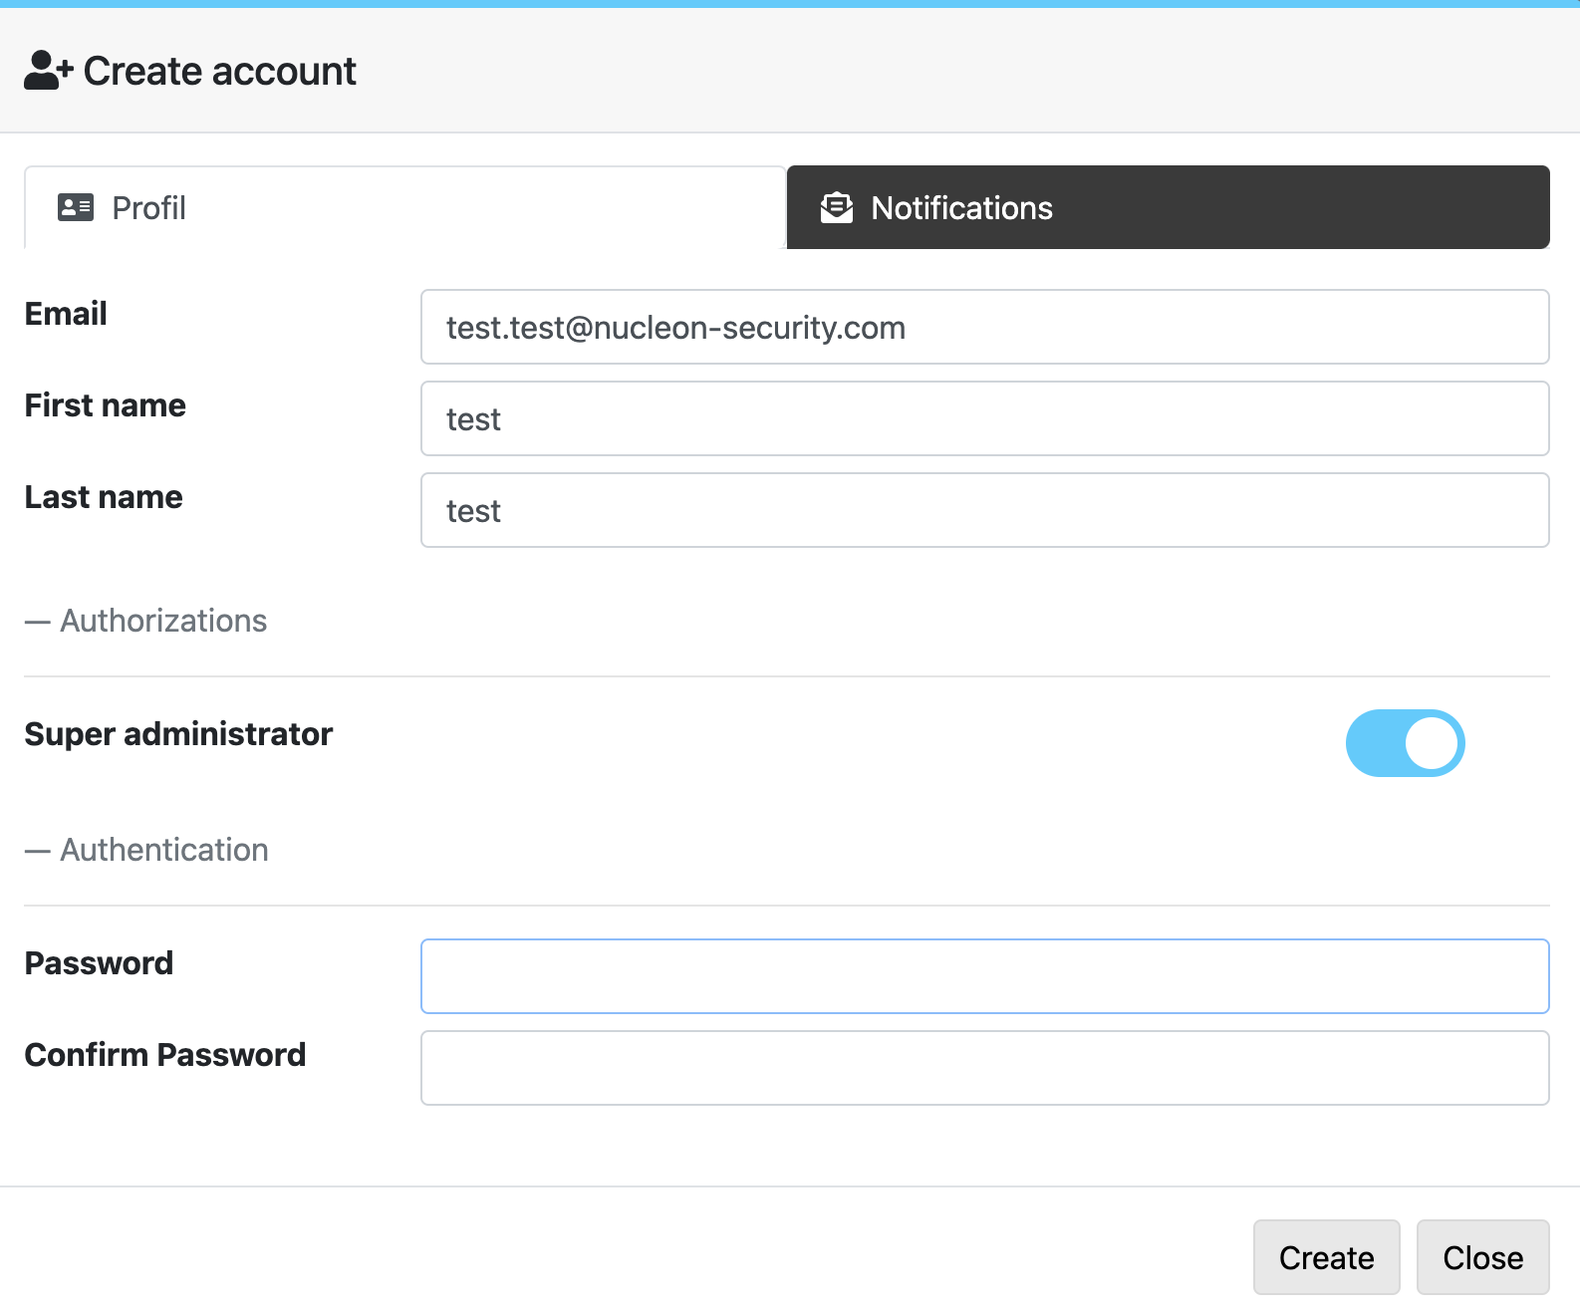Click into the Email input field

pos(985,327)
